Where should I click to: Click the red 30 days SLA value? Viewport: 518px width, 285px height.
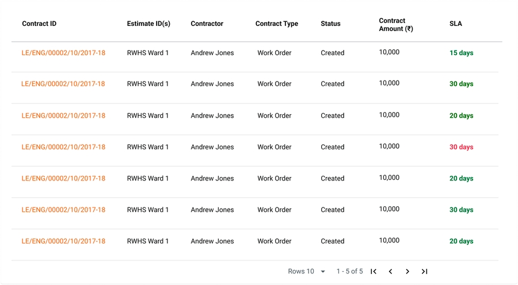coord(461,147)
